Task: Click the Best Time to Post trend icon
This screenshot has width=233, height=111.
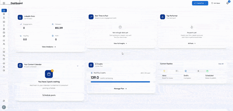Action: click(91, 17)
